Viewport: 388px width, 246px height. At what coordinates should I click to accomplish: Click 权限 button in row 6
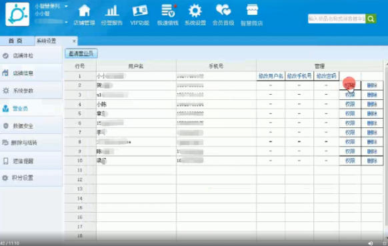pyautogui.click(x=350, y=123)
